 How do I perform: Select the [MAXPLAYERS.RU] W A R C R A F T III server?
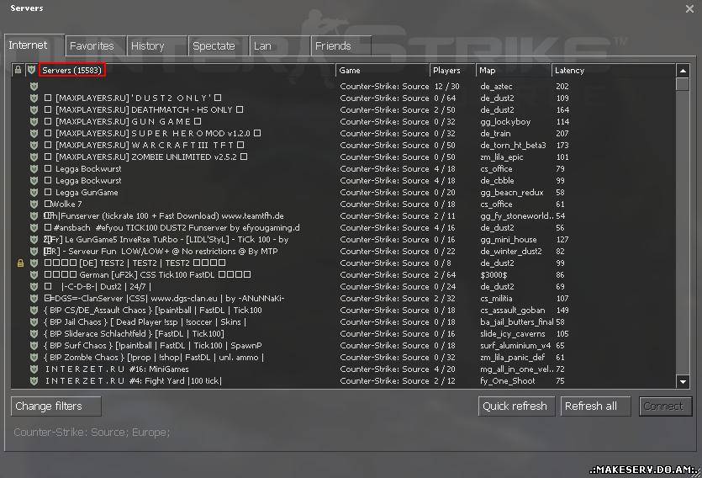click(x=344, y=145)
